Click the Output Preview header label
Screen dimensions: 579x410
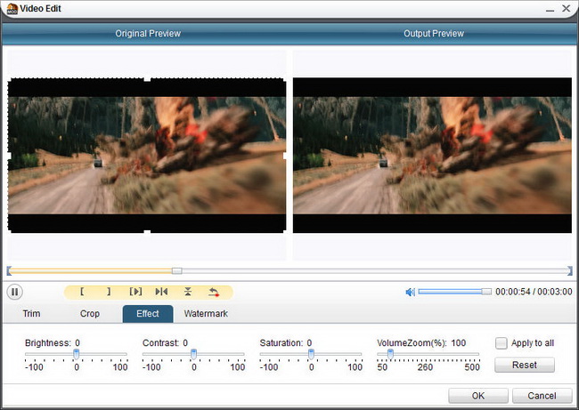pyautogui.click(x=434, y=34)
